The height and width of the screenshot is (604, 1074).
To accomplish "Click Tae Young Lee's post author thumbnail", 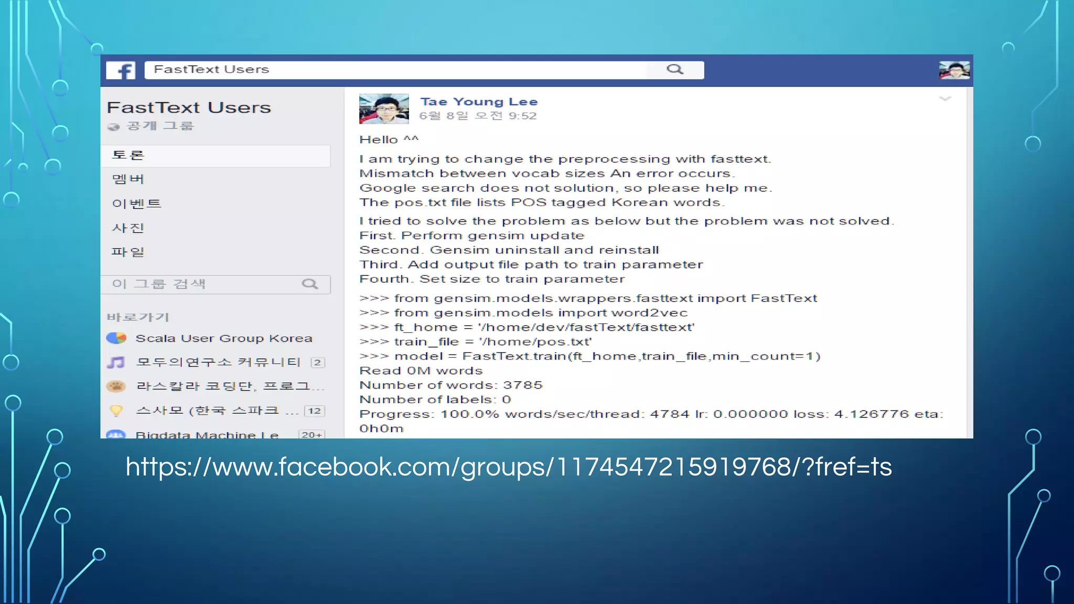I will click(x=384, y=109).
